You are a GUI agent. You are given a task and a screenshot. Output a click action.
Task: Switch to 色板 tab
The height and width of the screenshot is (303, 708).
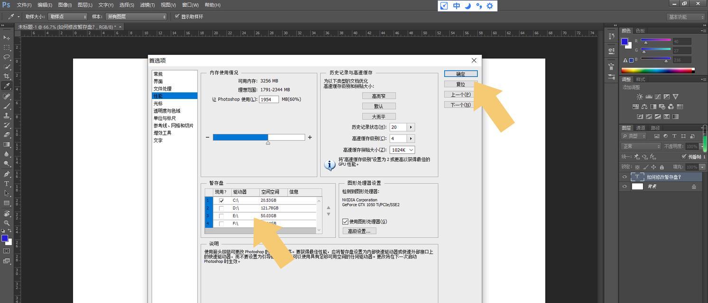[x=640, y=31]
